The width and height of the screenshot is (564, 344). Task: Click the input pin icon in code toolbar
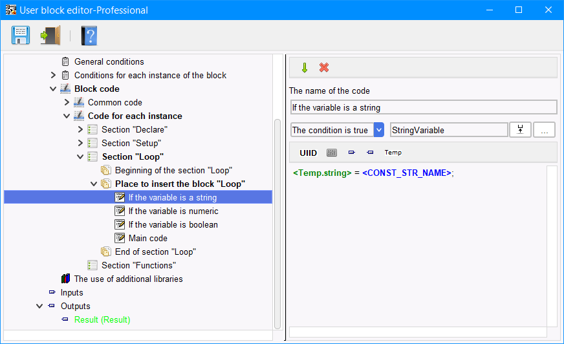pos(351,153)
